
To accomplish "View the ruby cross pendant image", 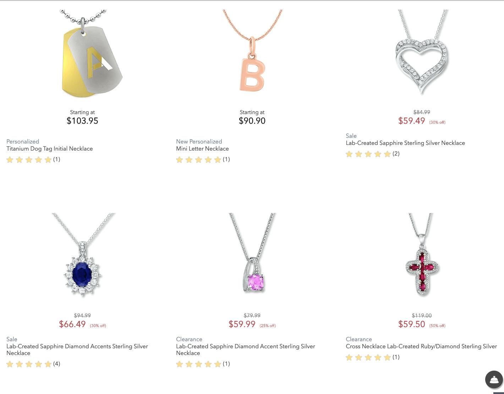I will coord(422,254).
